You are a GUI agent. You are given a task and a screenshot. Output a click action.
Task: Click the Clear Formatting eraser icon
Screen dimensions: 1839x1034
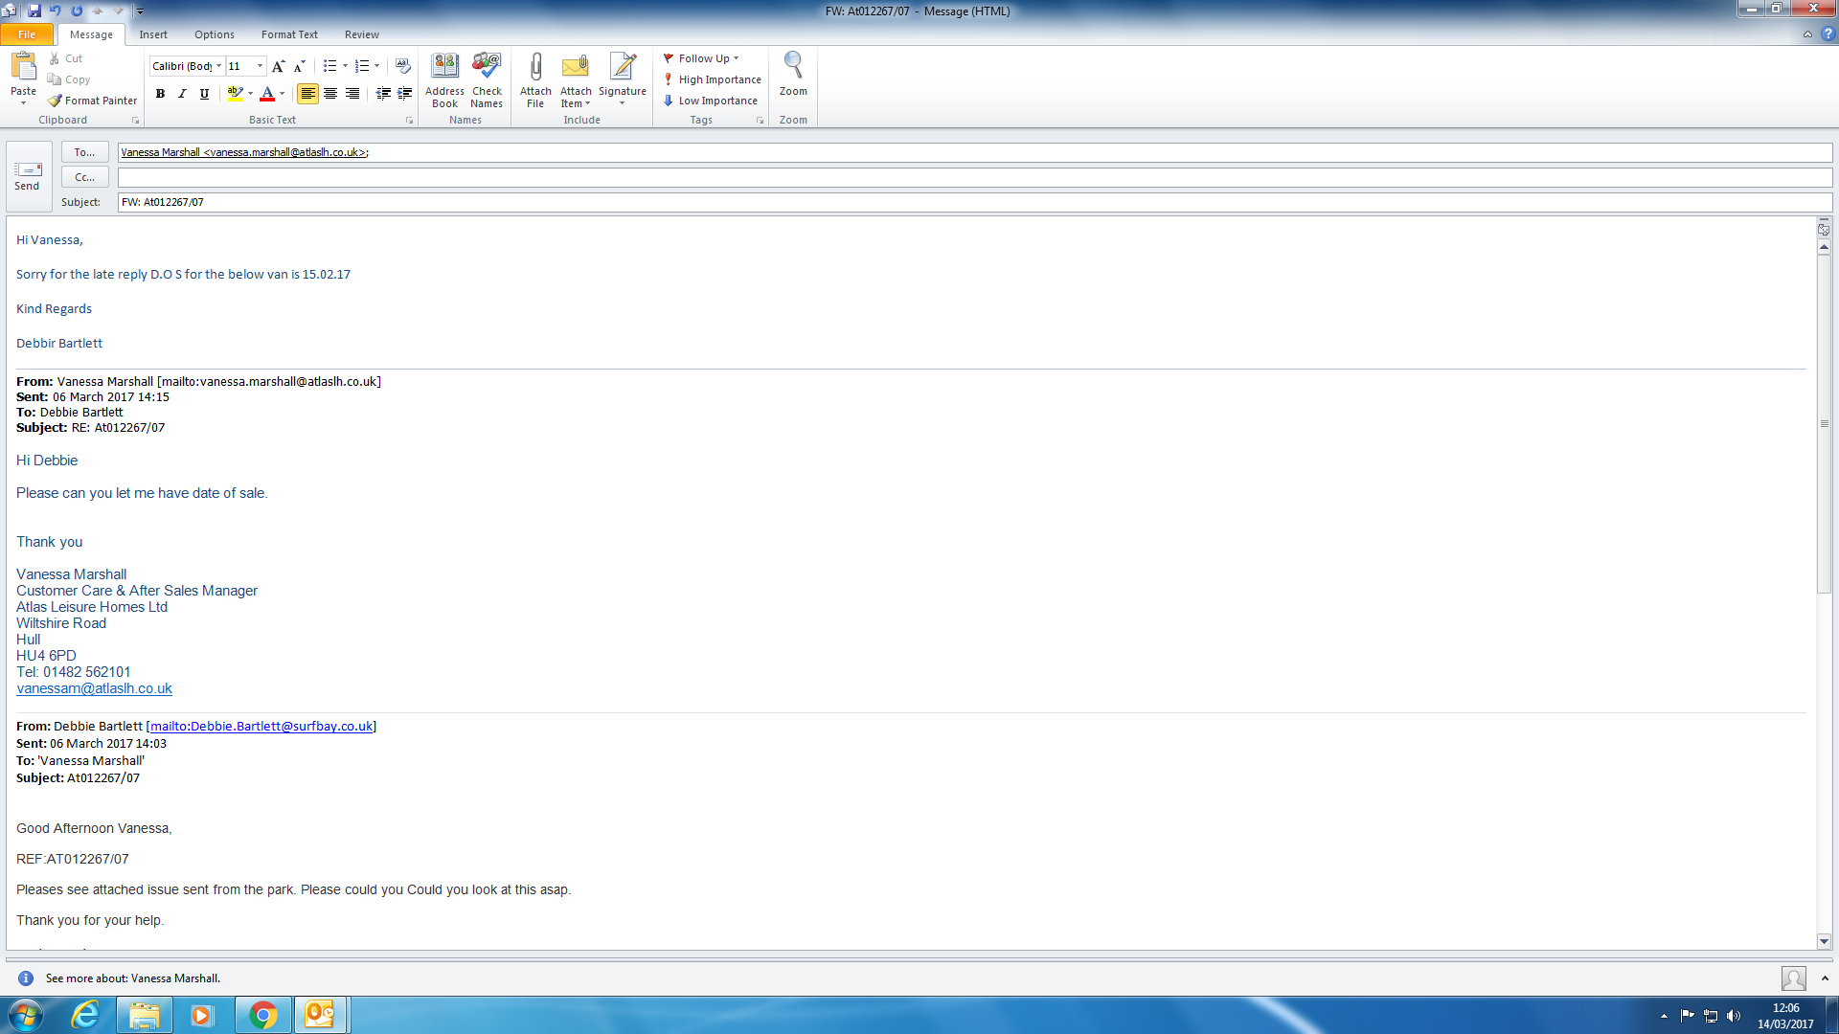[403, 66]
